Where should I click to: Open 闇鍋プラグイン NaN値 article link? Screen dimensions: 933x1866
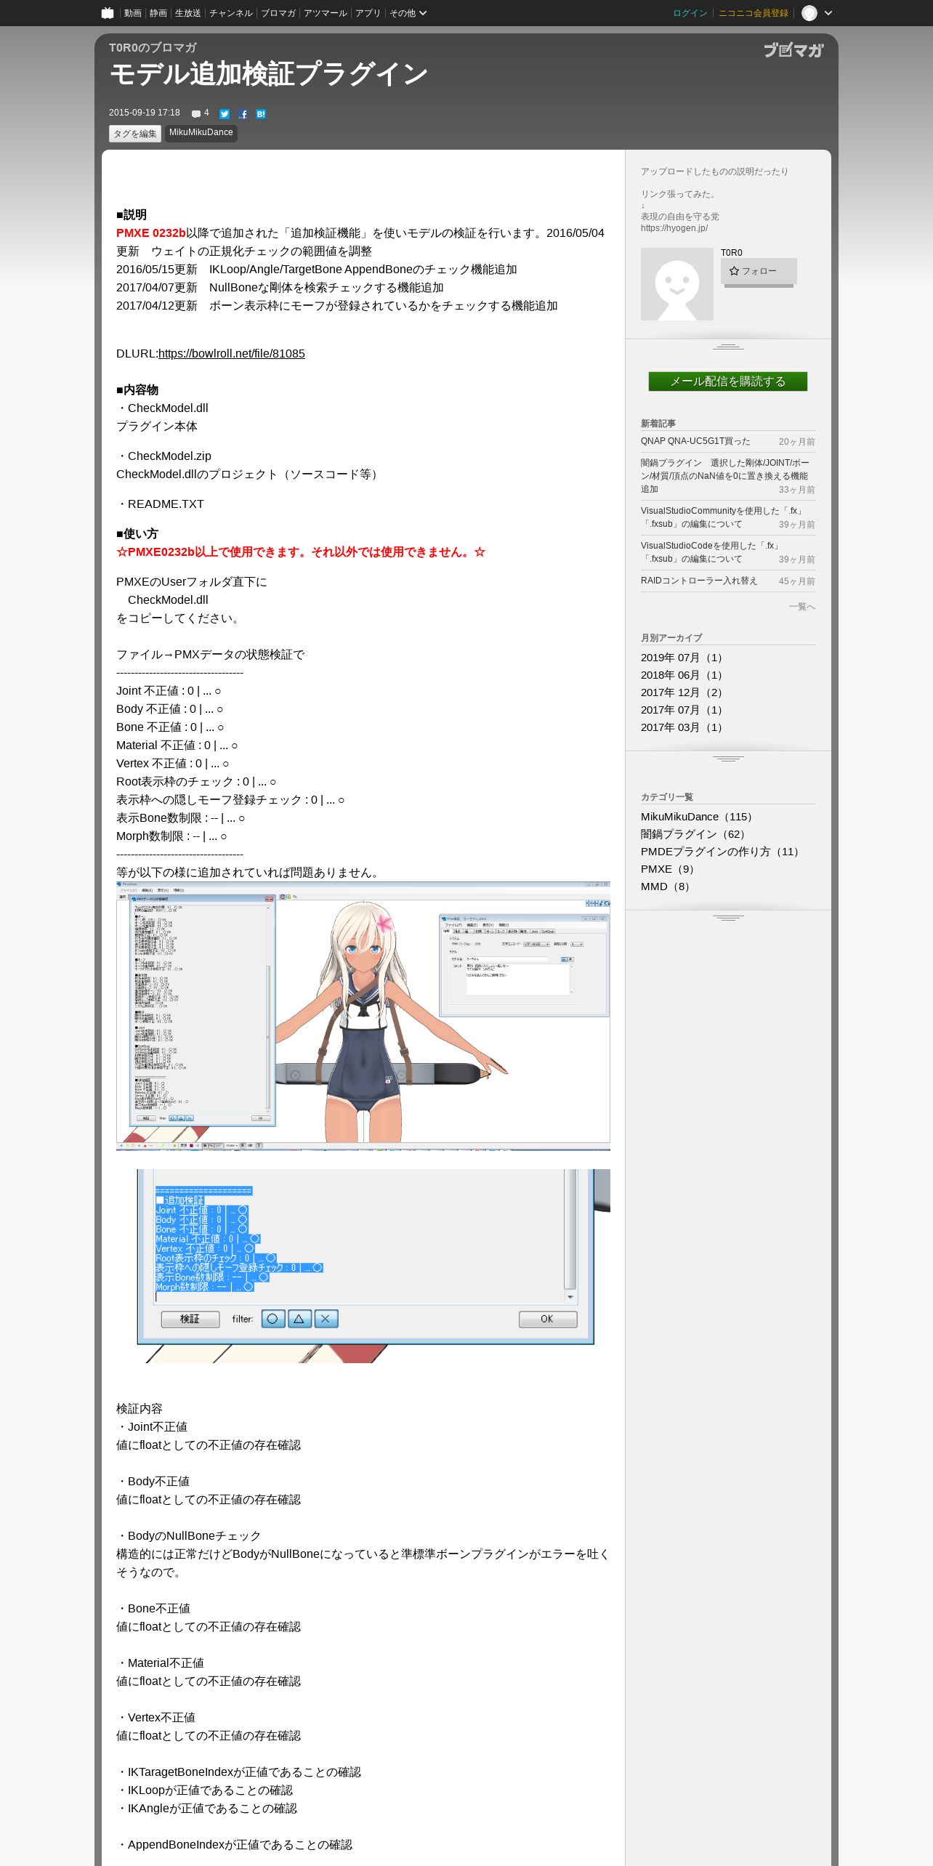[x=724, y=476]
